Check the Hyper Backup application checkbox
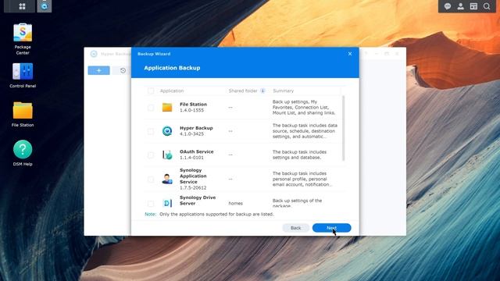 [151, 131]
